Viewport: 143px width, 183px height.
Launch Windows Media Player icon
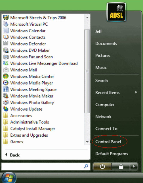click(6, 83)
